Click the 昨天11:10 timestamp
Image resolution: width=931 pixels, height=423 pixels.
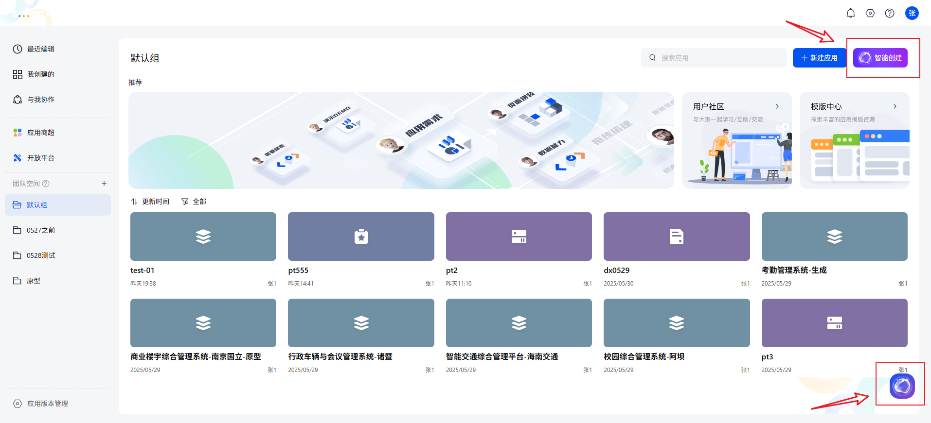tap(459, 284)
